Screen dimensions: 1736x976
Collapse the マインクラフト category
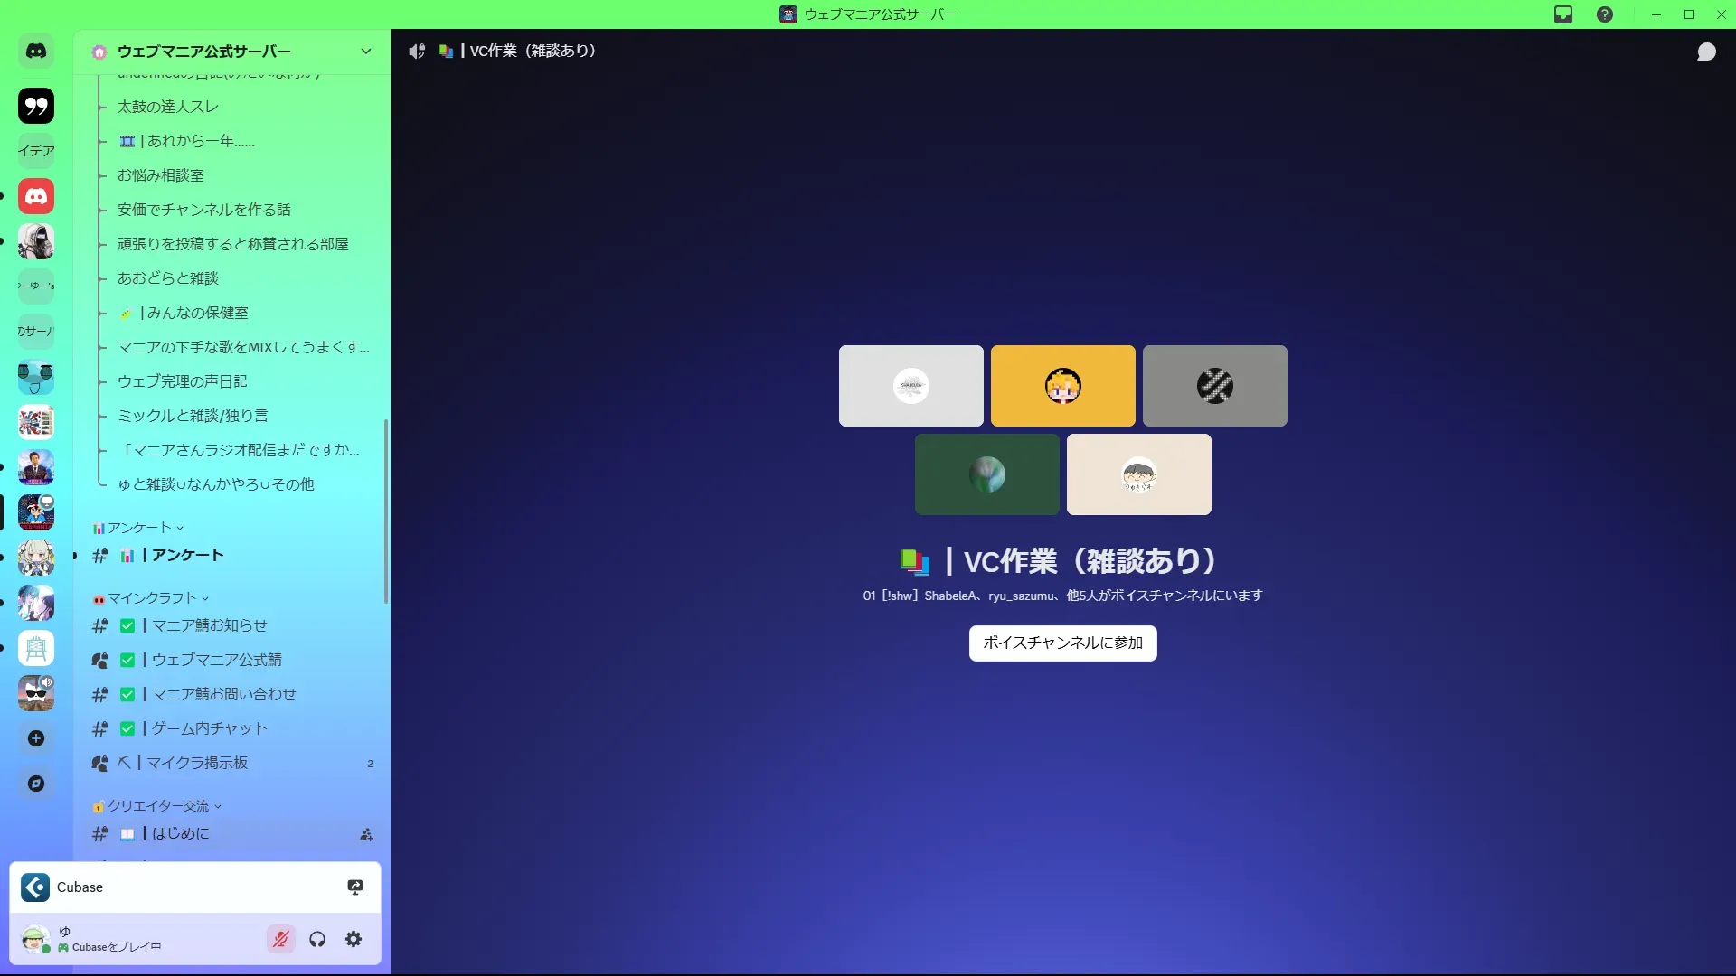[x=152, y=598]
